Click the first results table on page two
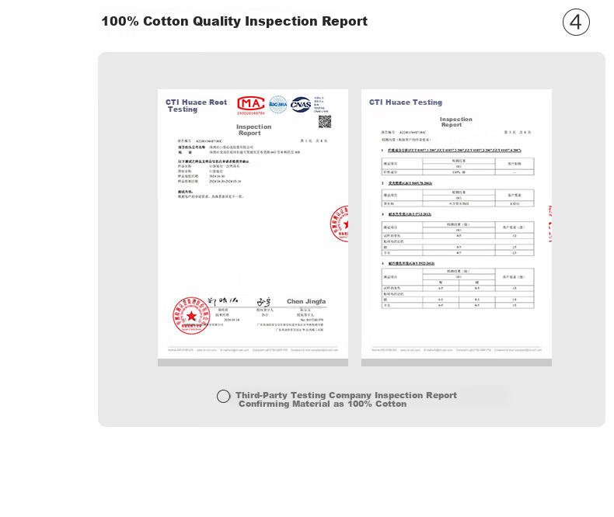Screen dimensions: 614x517 pyautogui.click(x=458, y=166)
